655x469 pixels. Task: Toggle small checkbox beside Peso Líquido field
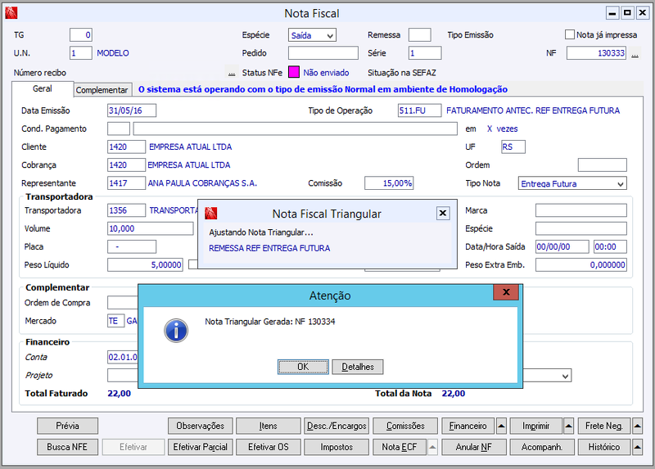tap(192, 264)
